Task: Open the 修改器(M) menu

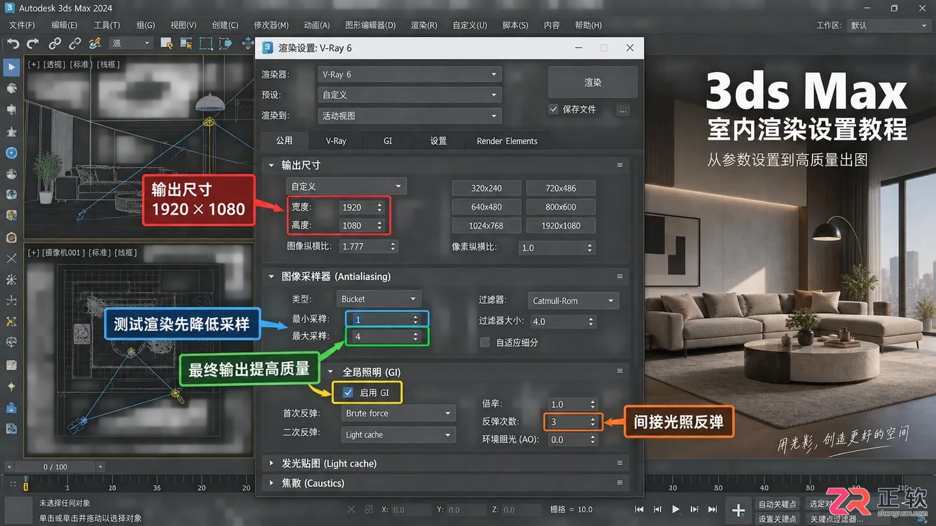Action: [271, 25]
